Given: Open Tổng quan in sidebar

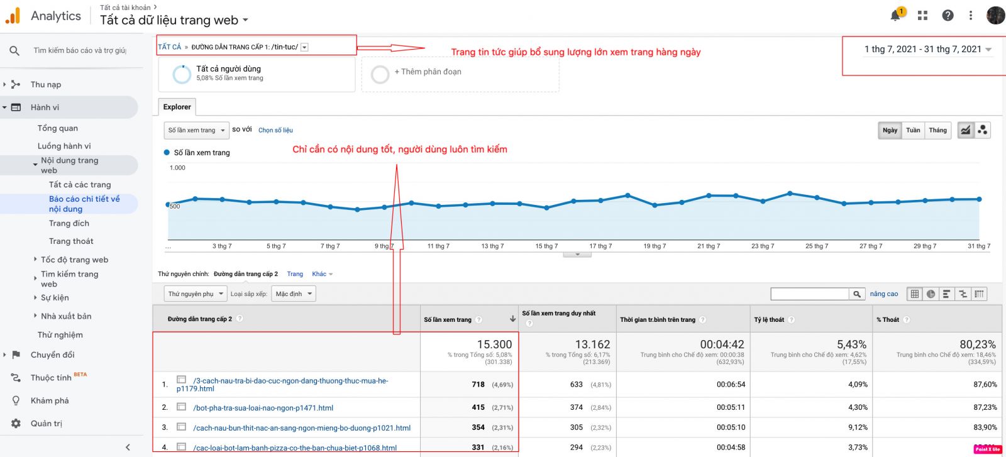Looking at the screenshot, I should click(x=58, y=128).
